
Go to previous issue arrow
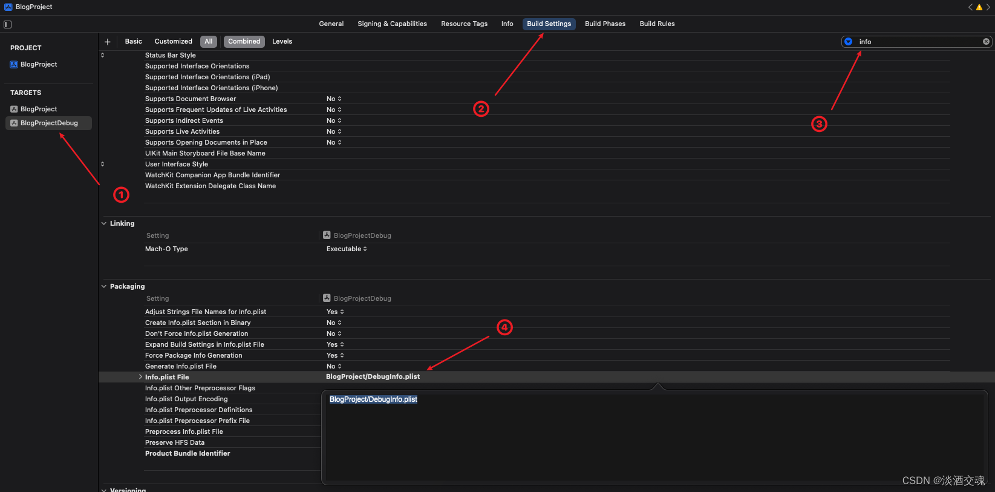pos(970,7)
